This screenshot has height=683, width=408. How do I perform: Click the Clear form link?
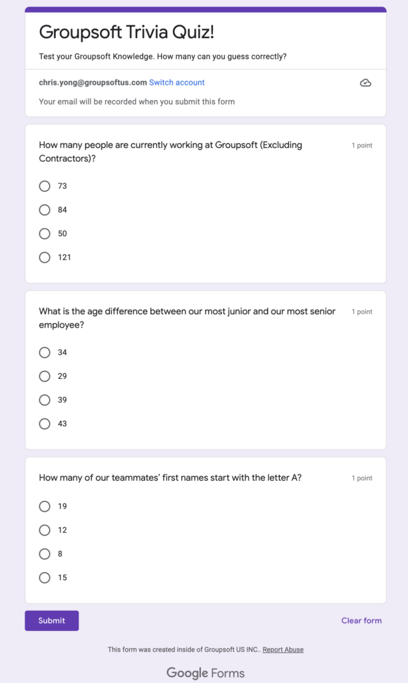[x=361, y=621]
